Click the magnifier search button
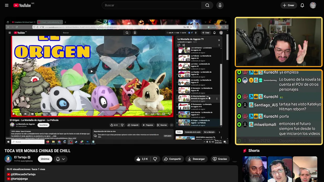324x182 pixels. click(x=207, y=5)
